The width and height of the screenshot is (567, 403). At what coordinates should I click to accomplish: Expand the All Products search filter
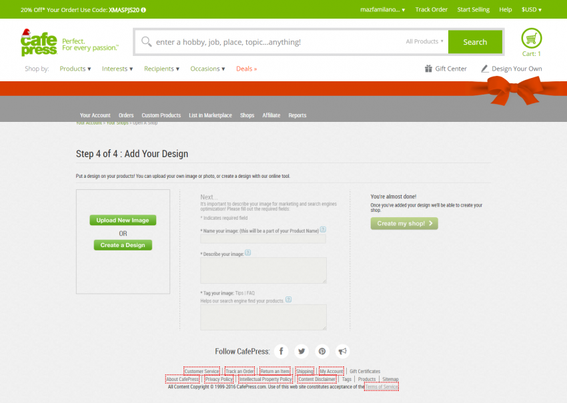point(424,41)
